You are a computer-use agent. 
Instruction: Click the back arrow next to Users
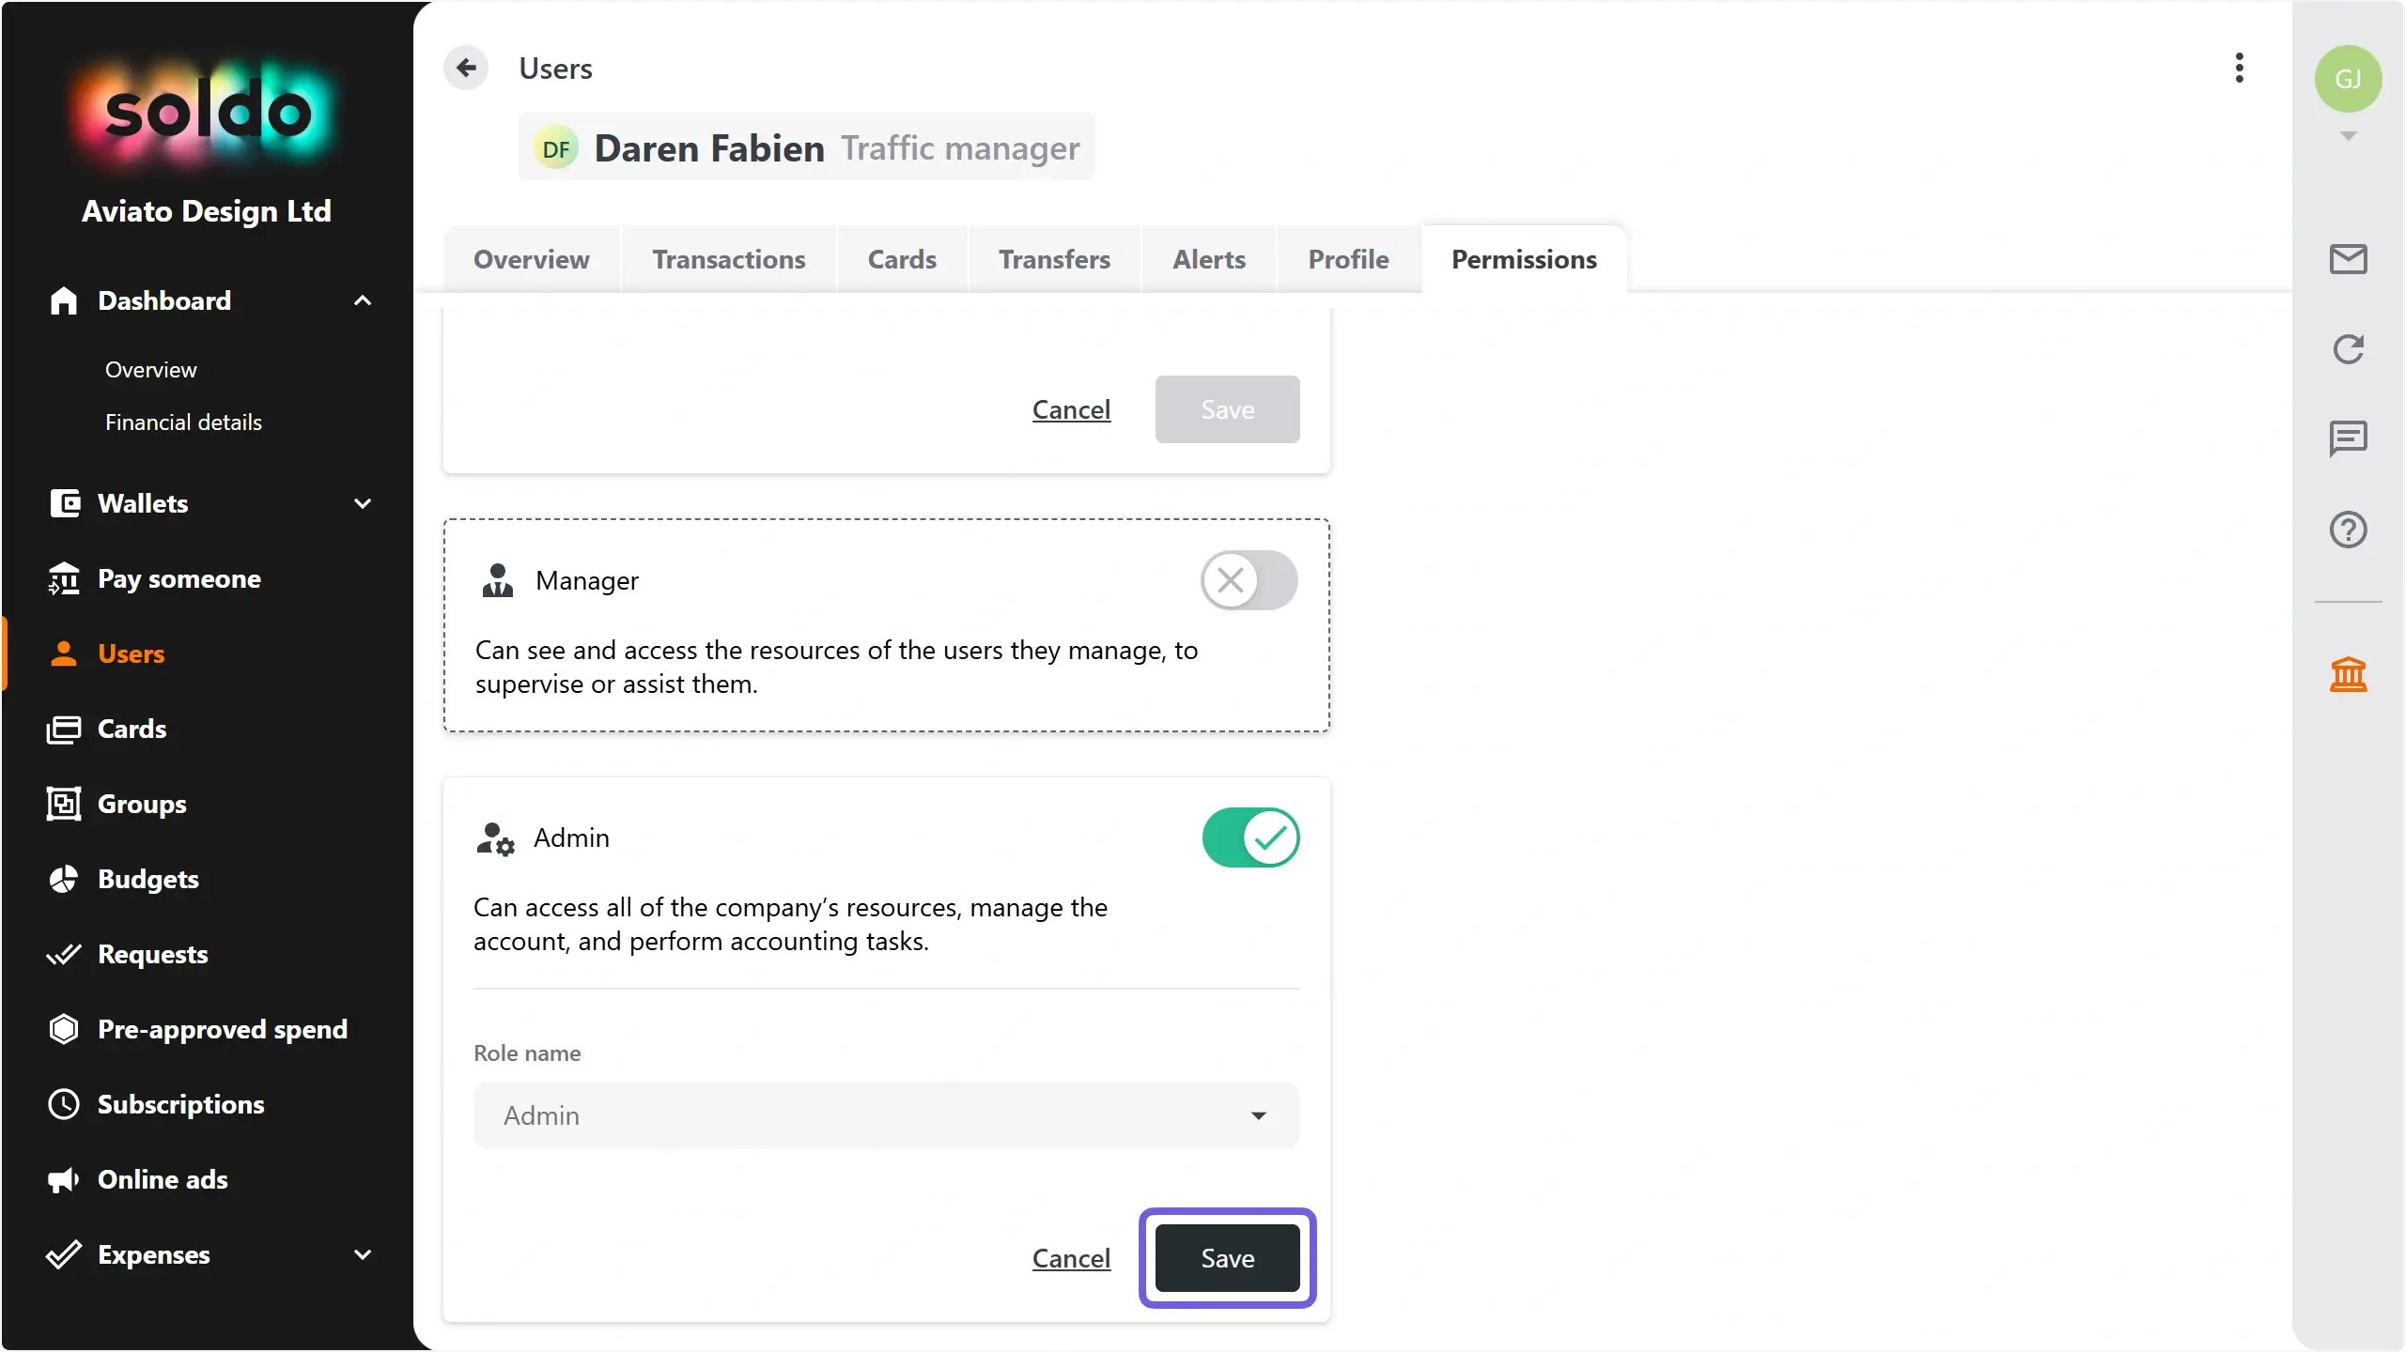[466, 68]
